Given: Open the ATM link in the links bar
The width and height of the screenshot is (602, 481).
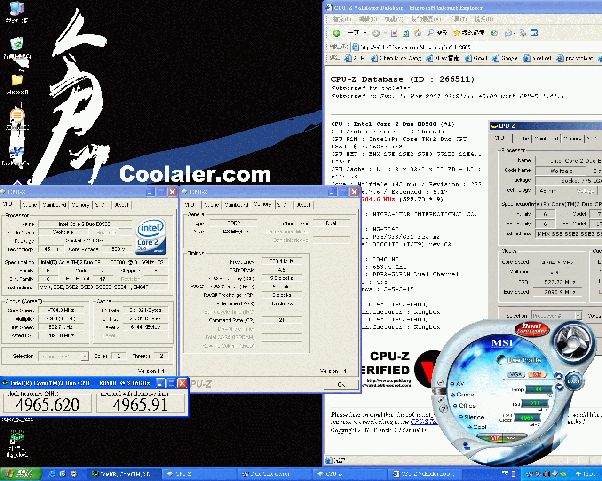Looking at the screenshot, I should tap(355, 58).
